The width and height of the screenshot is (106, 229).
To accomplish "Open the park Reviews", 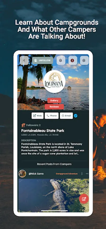I will click(54, 107).
